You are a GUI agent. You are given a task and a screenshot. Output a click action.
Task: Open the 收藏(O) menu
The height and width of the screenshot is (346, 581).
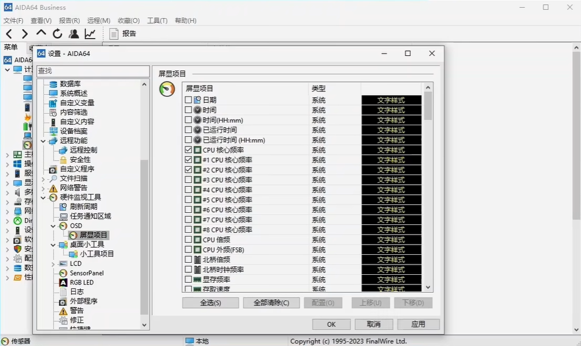128,21
